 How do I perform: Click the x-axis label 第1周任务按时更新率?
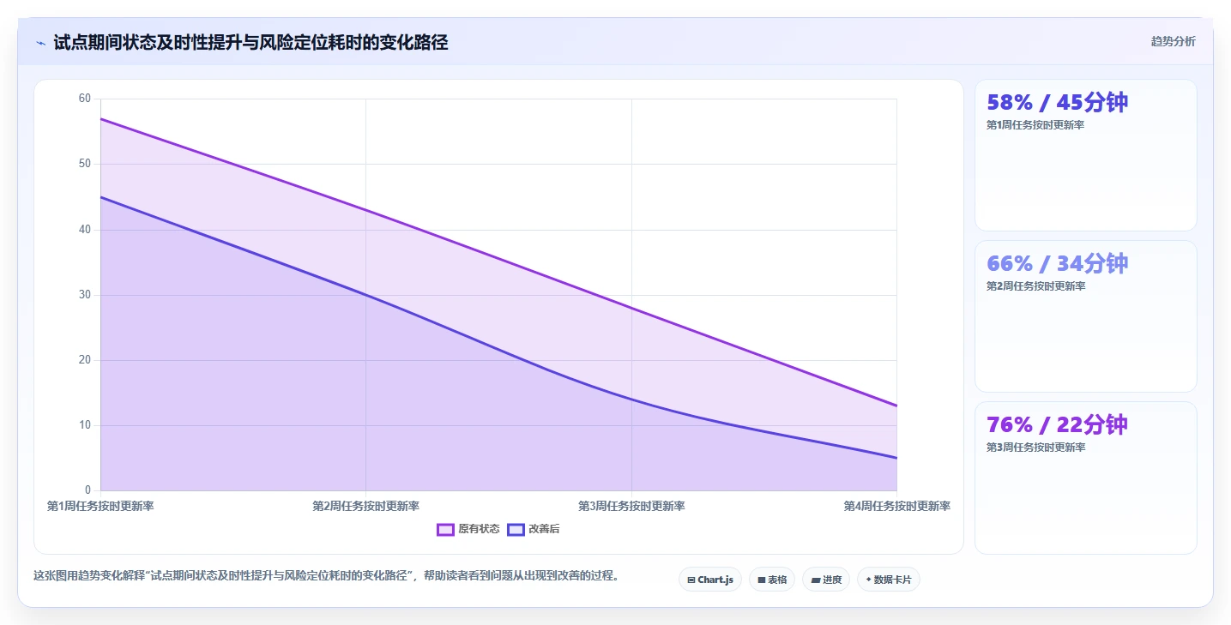[100, 506]
